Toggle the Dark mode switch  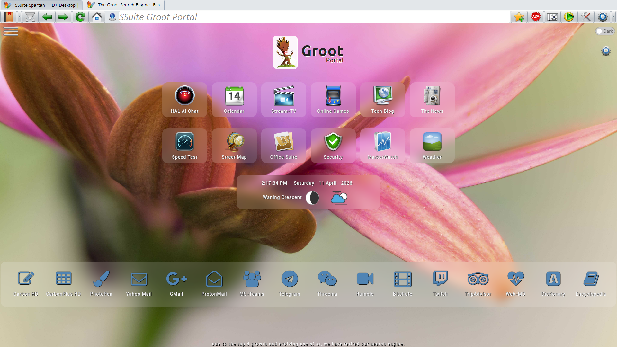(x=604, y=31)
